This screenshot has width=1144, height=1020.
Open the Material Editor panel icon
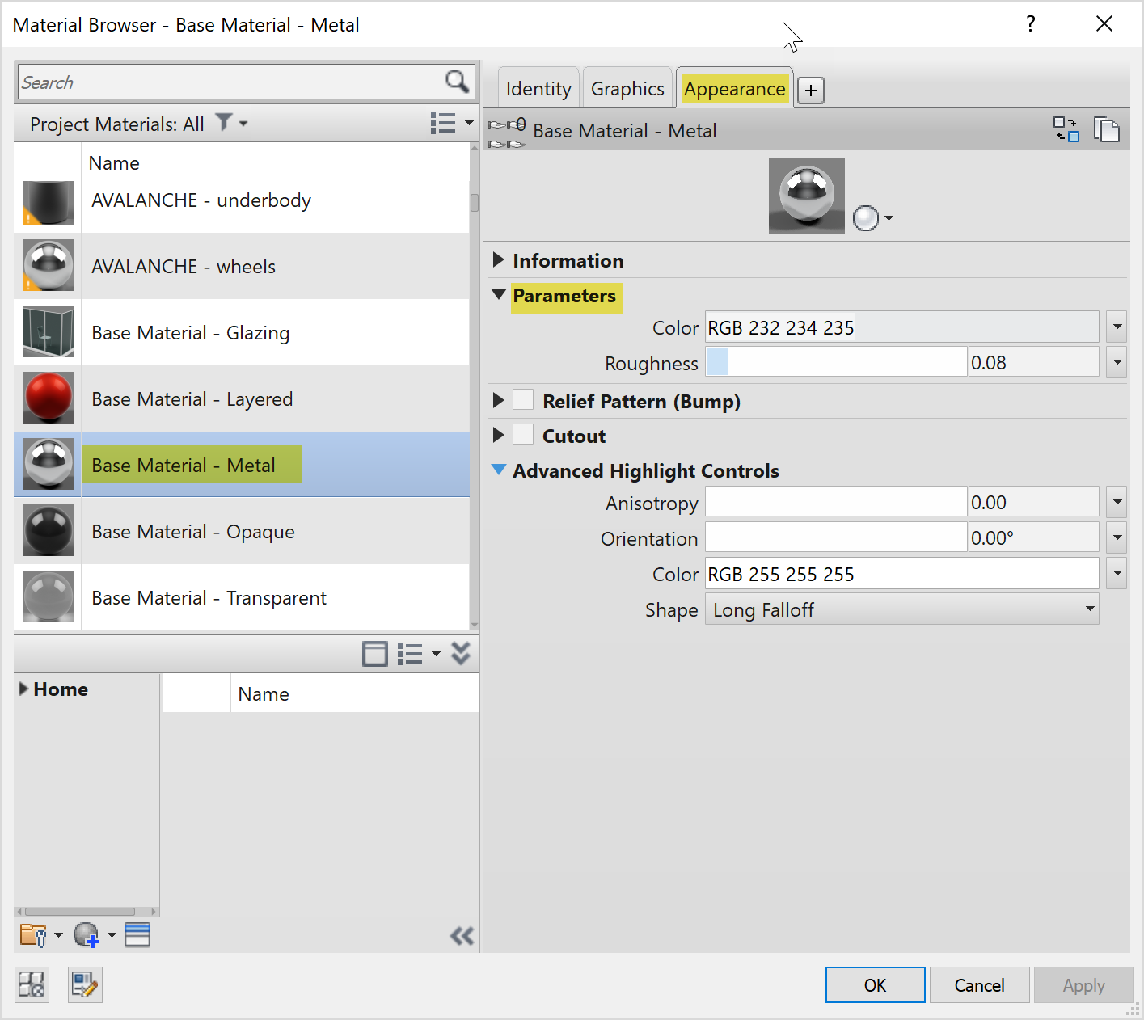(84, 984)
